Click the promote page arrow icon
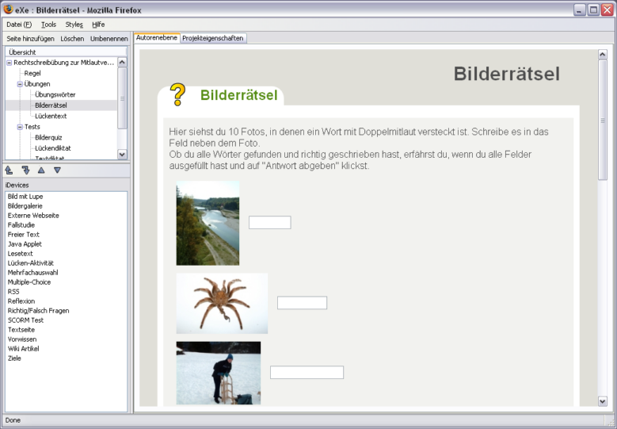617x429 pixels. (x=9, y=170)
